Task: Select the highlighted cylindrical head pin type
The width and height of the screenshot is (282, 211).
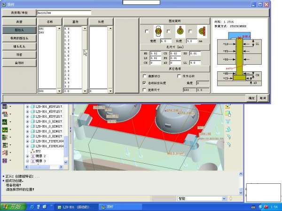Action: [x=19, y=30]
